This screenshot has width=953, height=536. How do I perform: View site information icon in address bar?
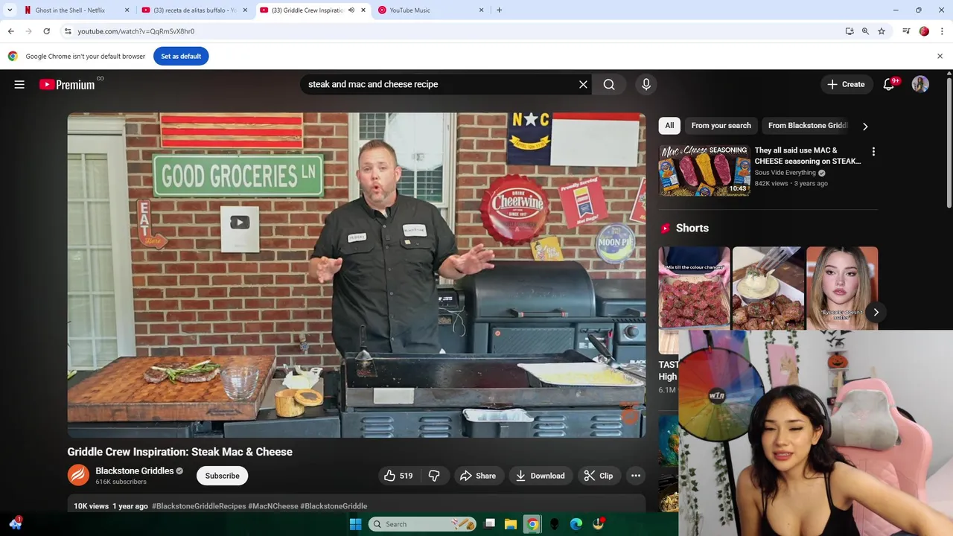68,31
